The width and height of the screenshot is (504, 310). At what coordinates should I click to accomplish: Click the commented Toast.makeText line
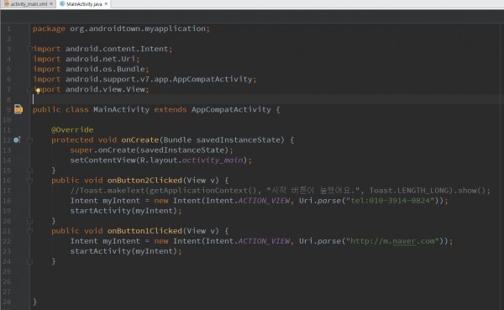pyautogui.click(x=280, y=191)
